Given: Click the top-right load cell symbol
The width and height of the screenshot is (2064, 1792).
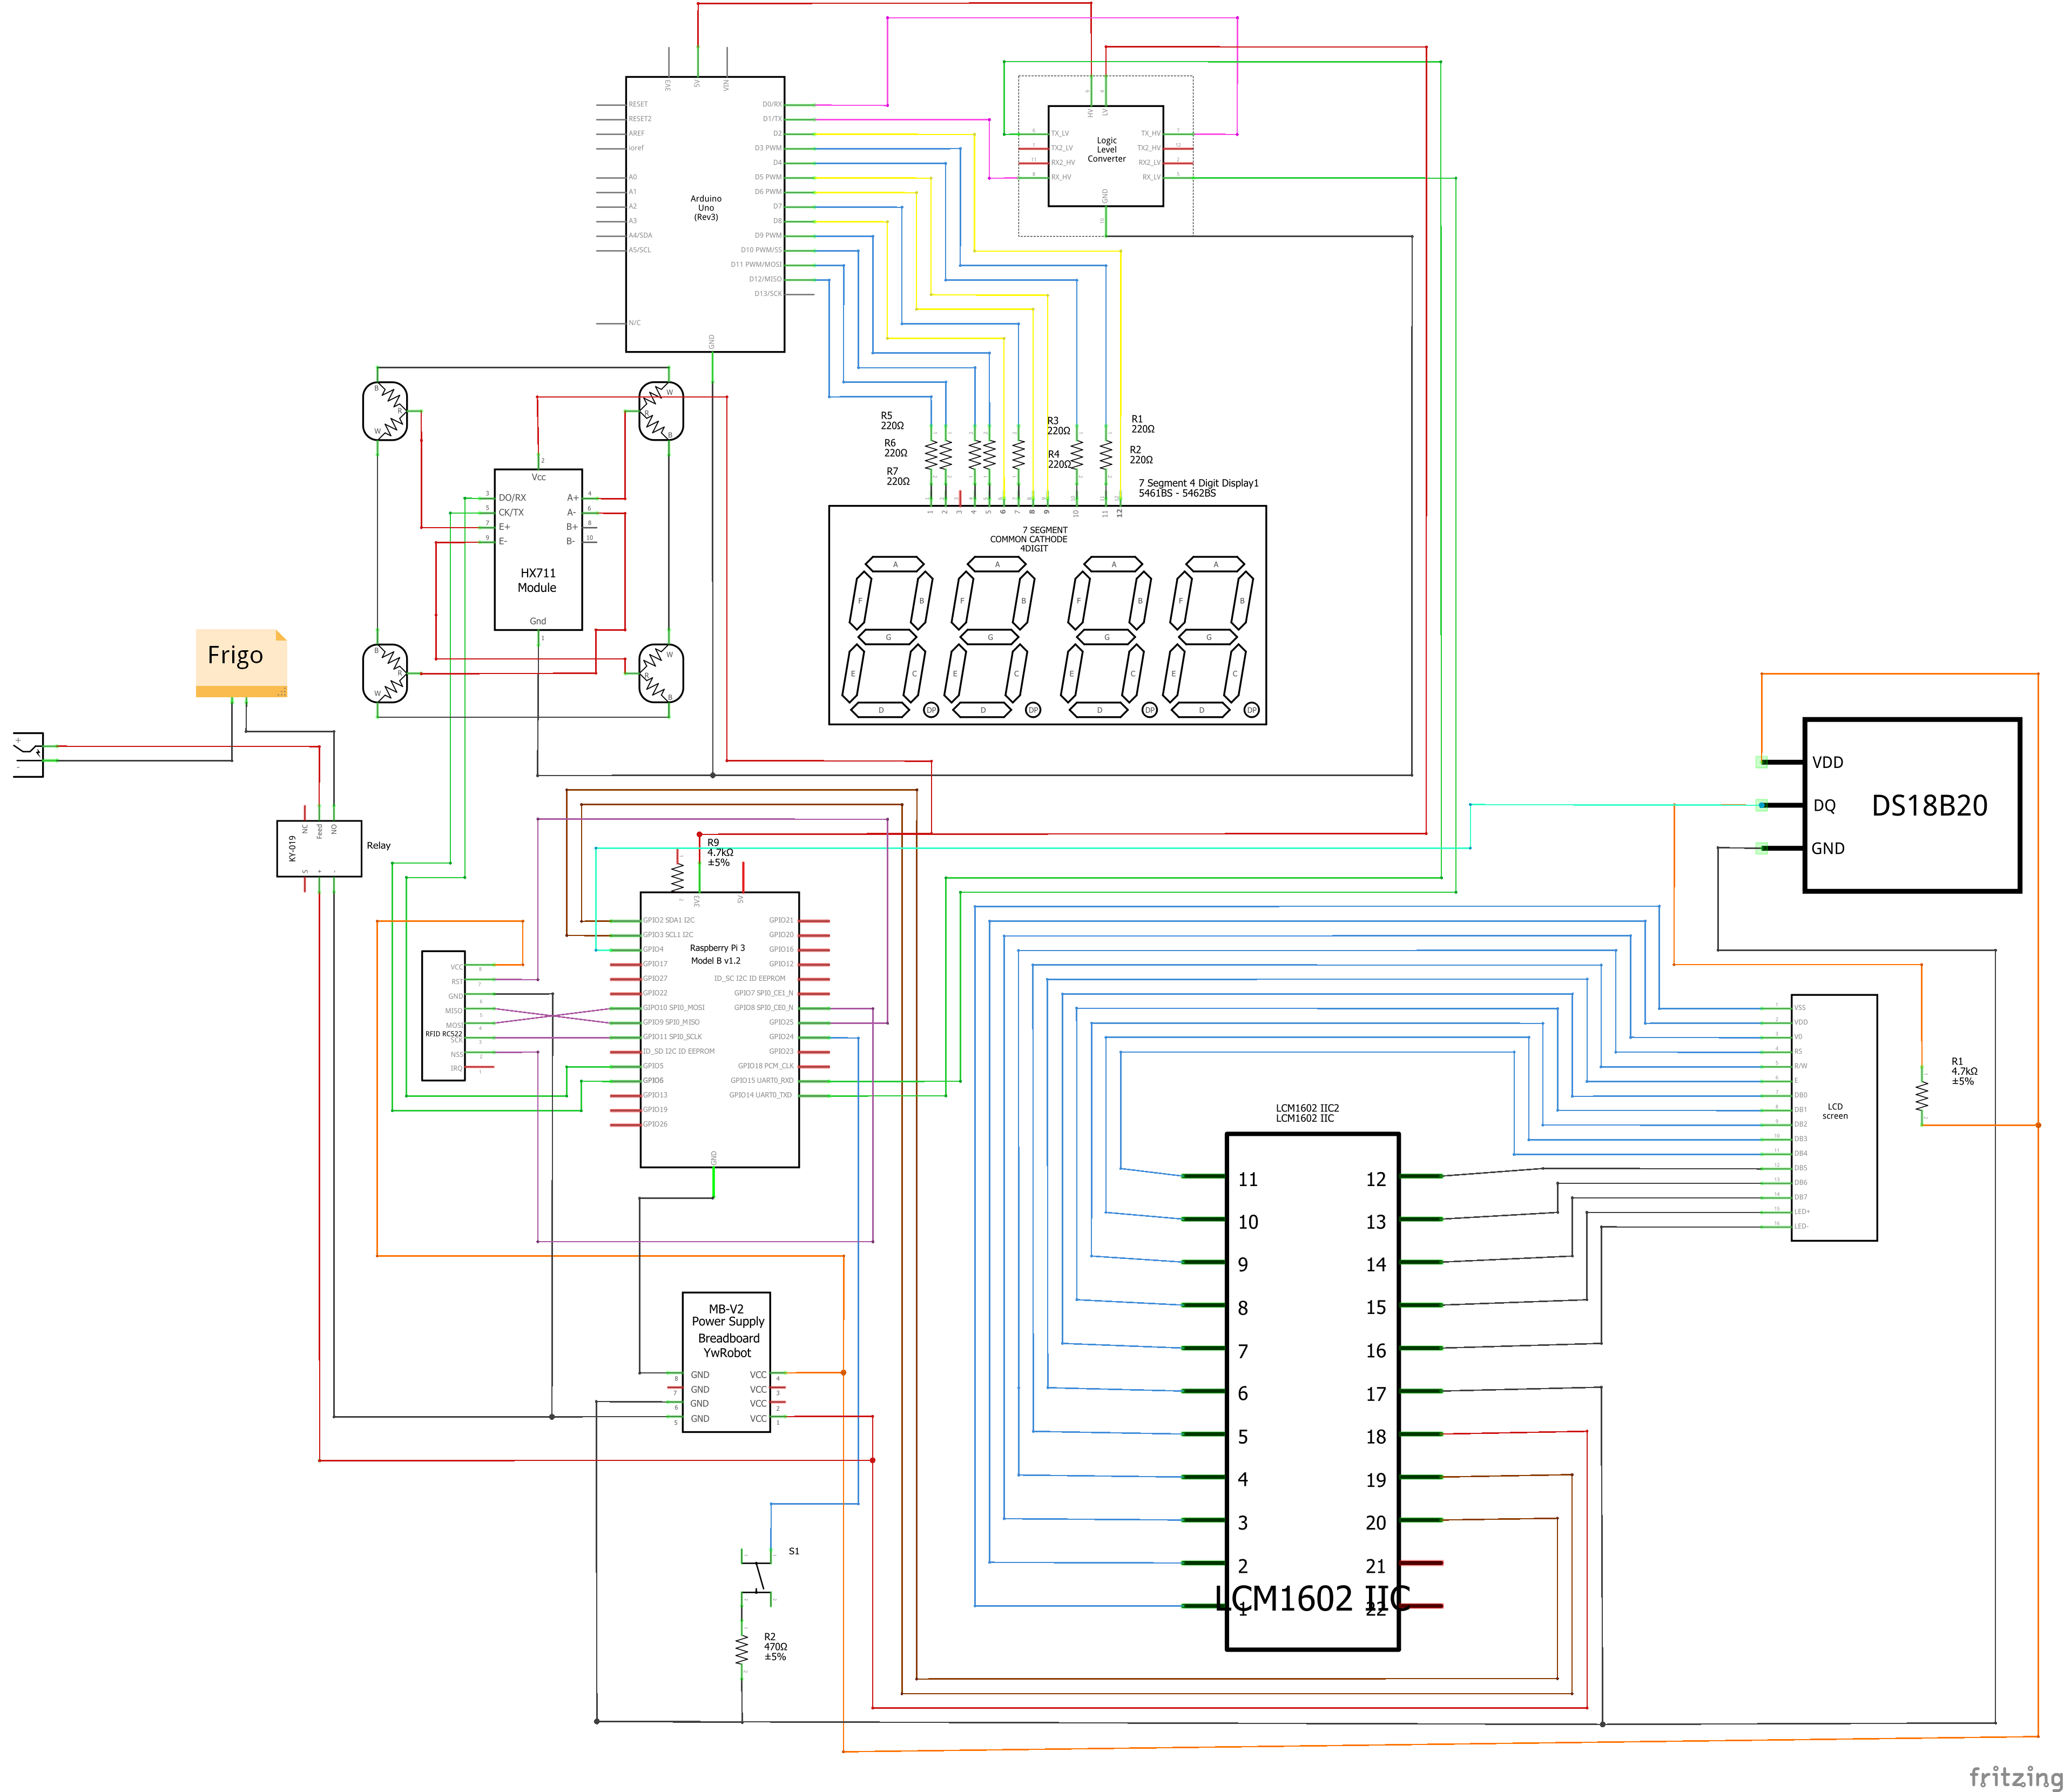Looking at the screenshot, I should pos(661,411).
